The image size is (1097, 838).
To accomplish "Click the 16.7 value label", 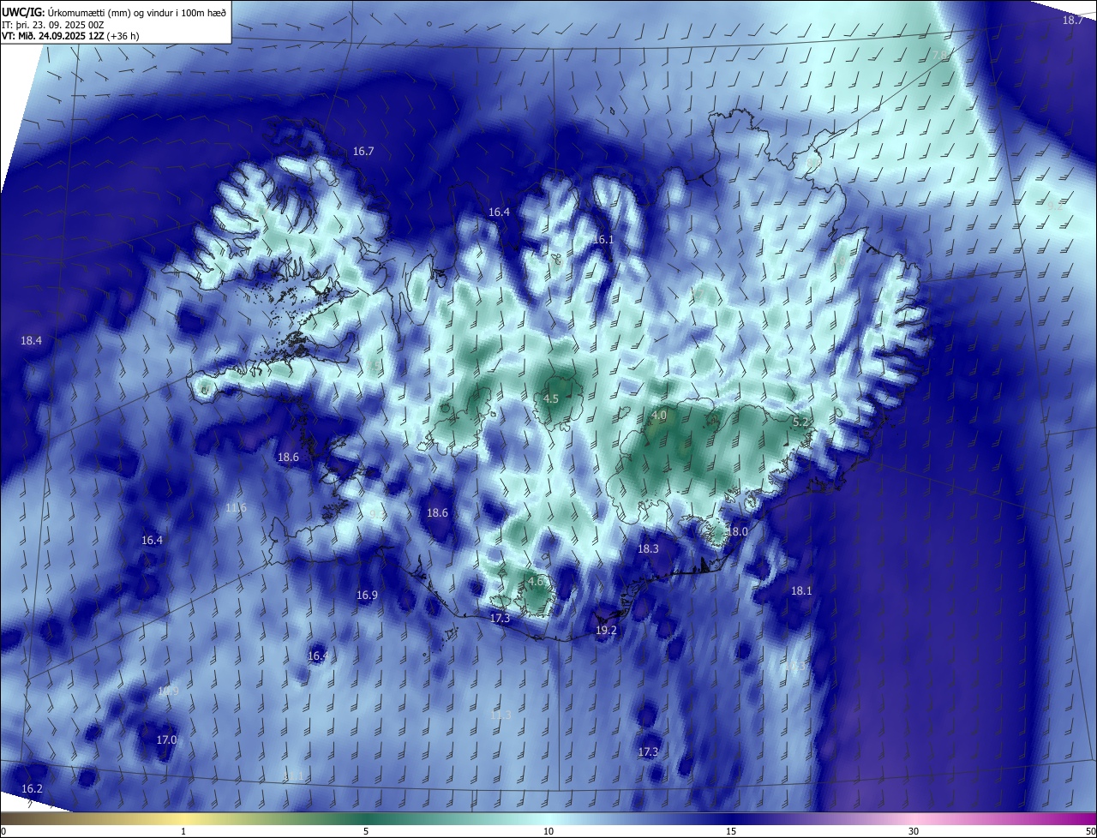I will 363,151.
